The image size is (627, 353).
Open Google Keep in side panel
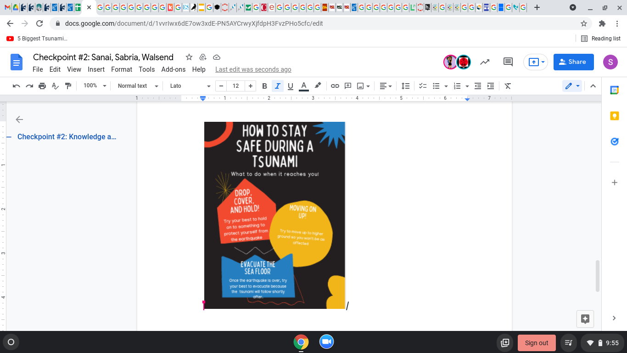coord(614,116)
